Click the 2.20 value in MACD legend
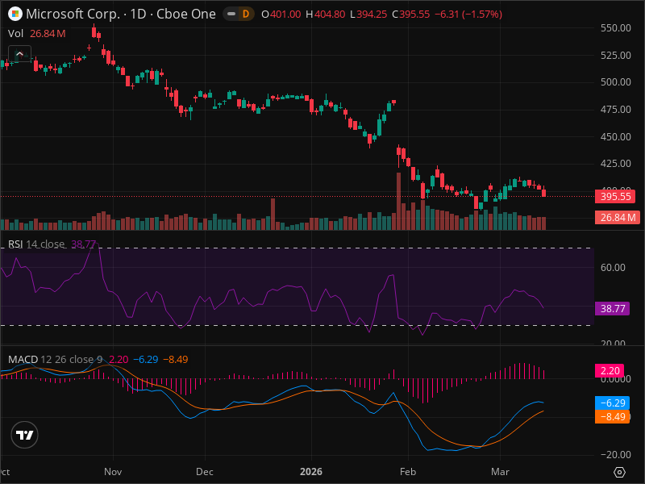This screenshot has height=484, width=645. (119, 359)
